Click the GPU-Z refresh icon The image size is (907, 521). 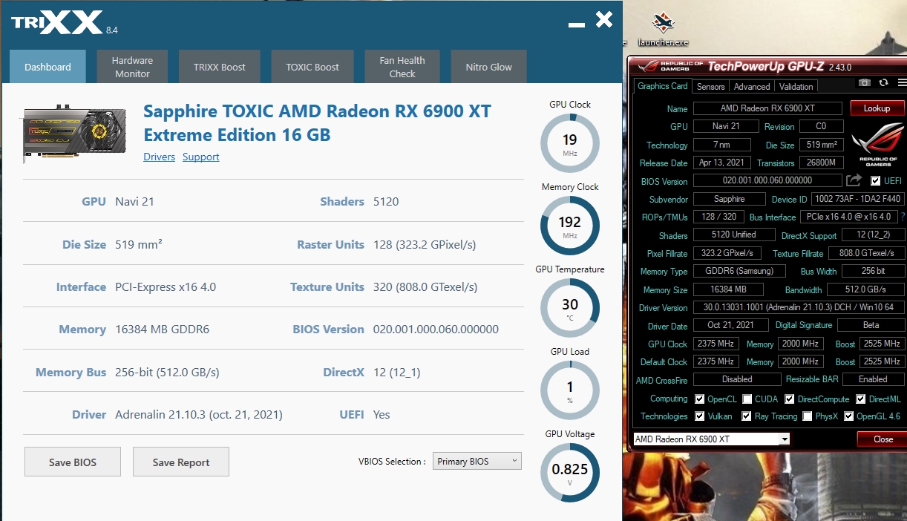tap(883, 82)
